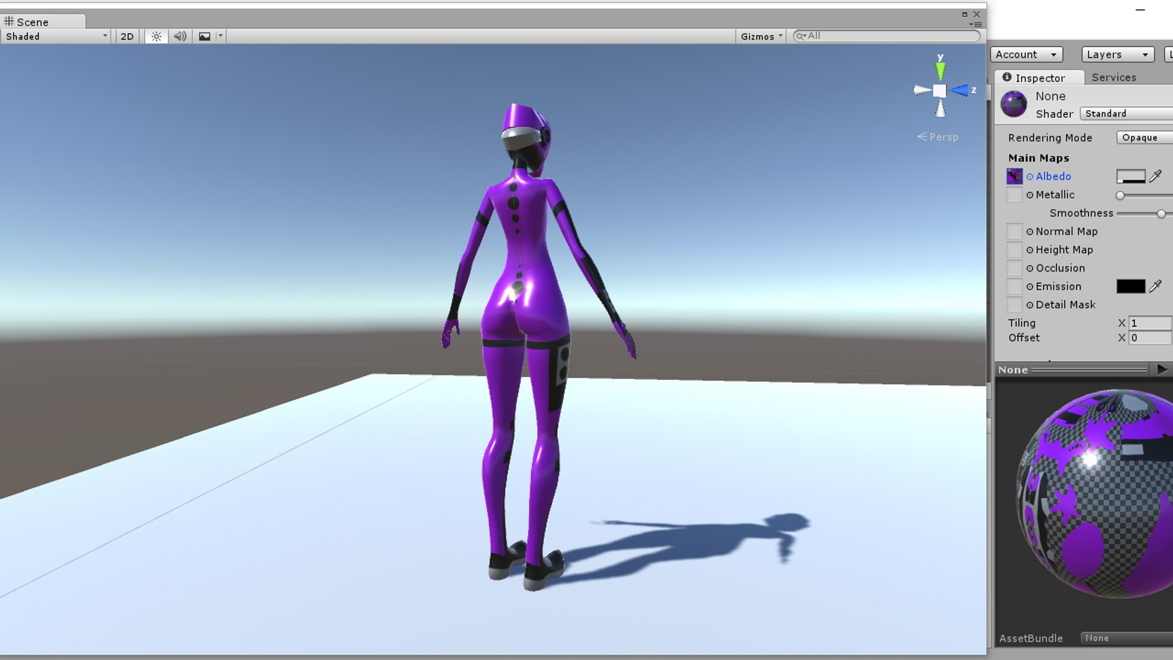Open the Gizmos dropdown
The height and width of the screenshot is (660, 1173).
(761, 37)
